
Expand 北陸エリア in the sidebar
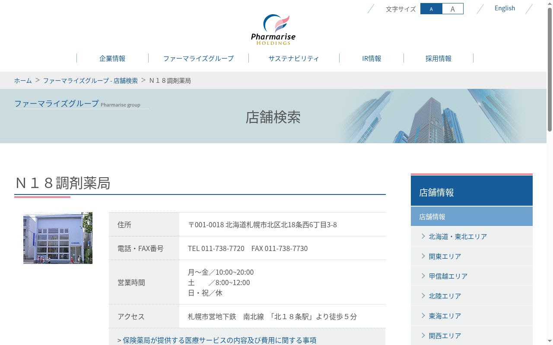click(472, 296)
